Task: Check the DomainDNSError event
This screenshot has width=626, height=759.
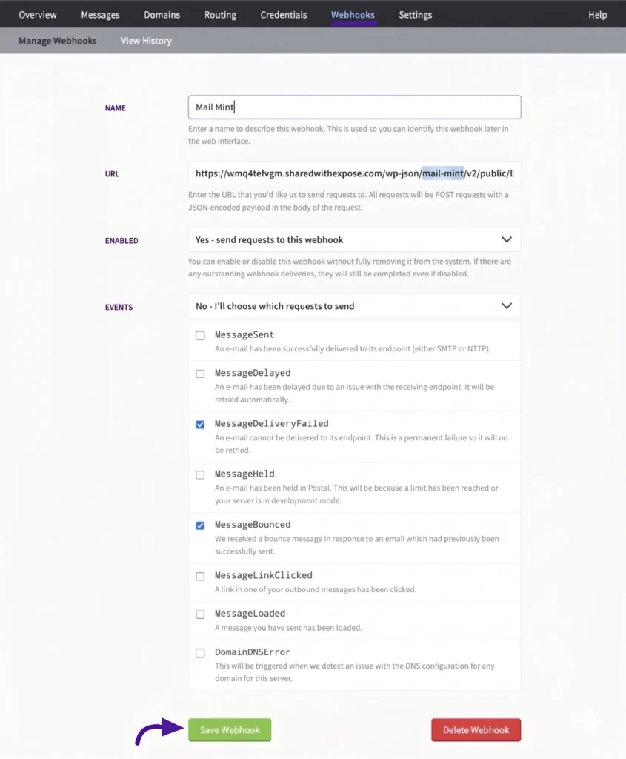Action: point(200,653)
